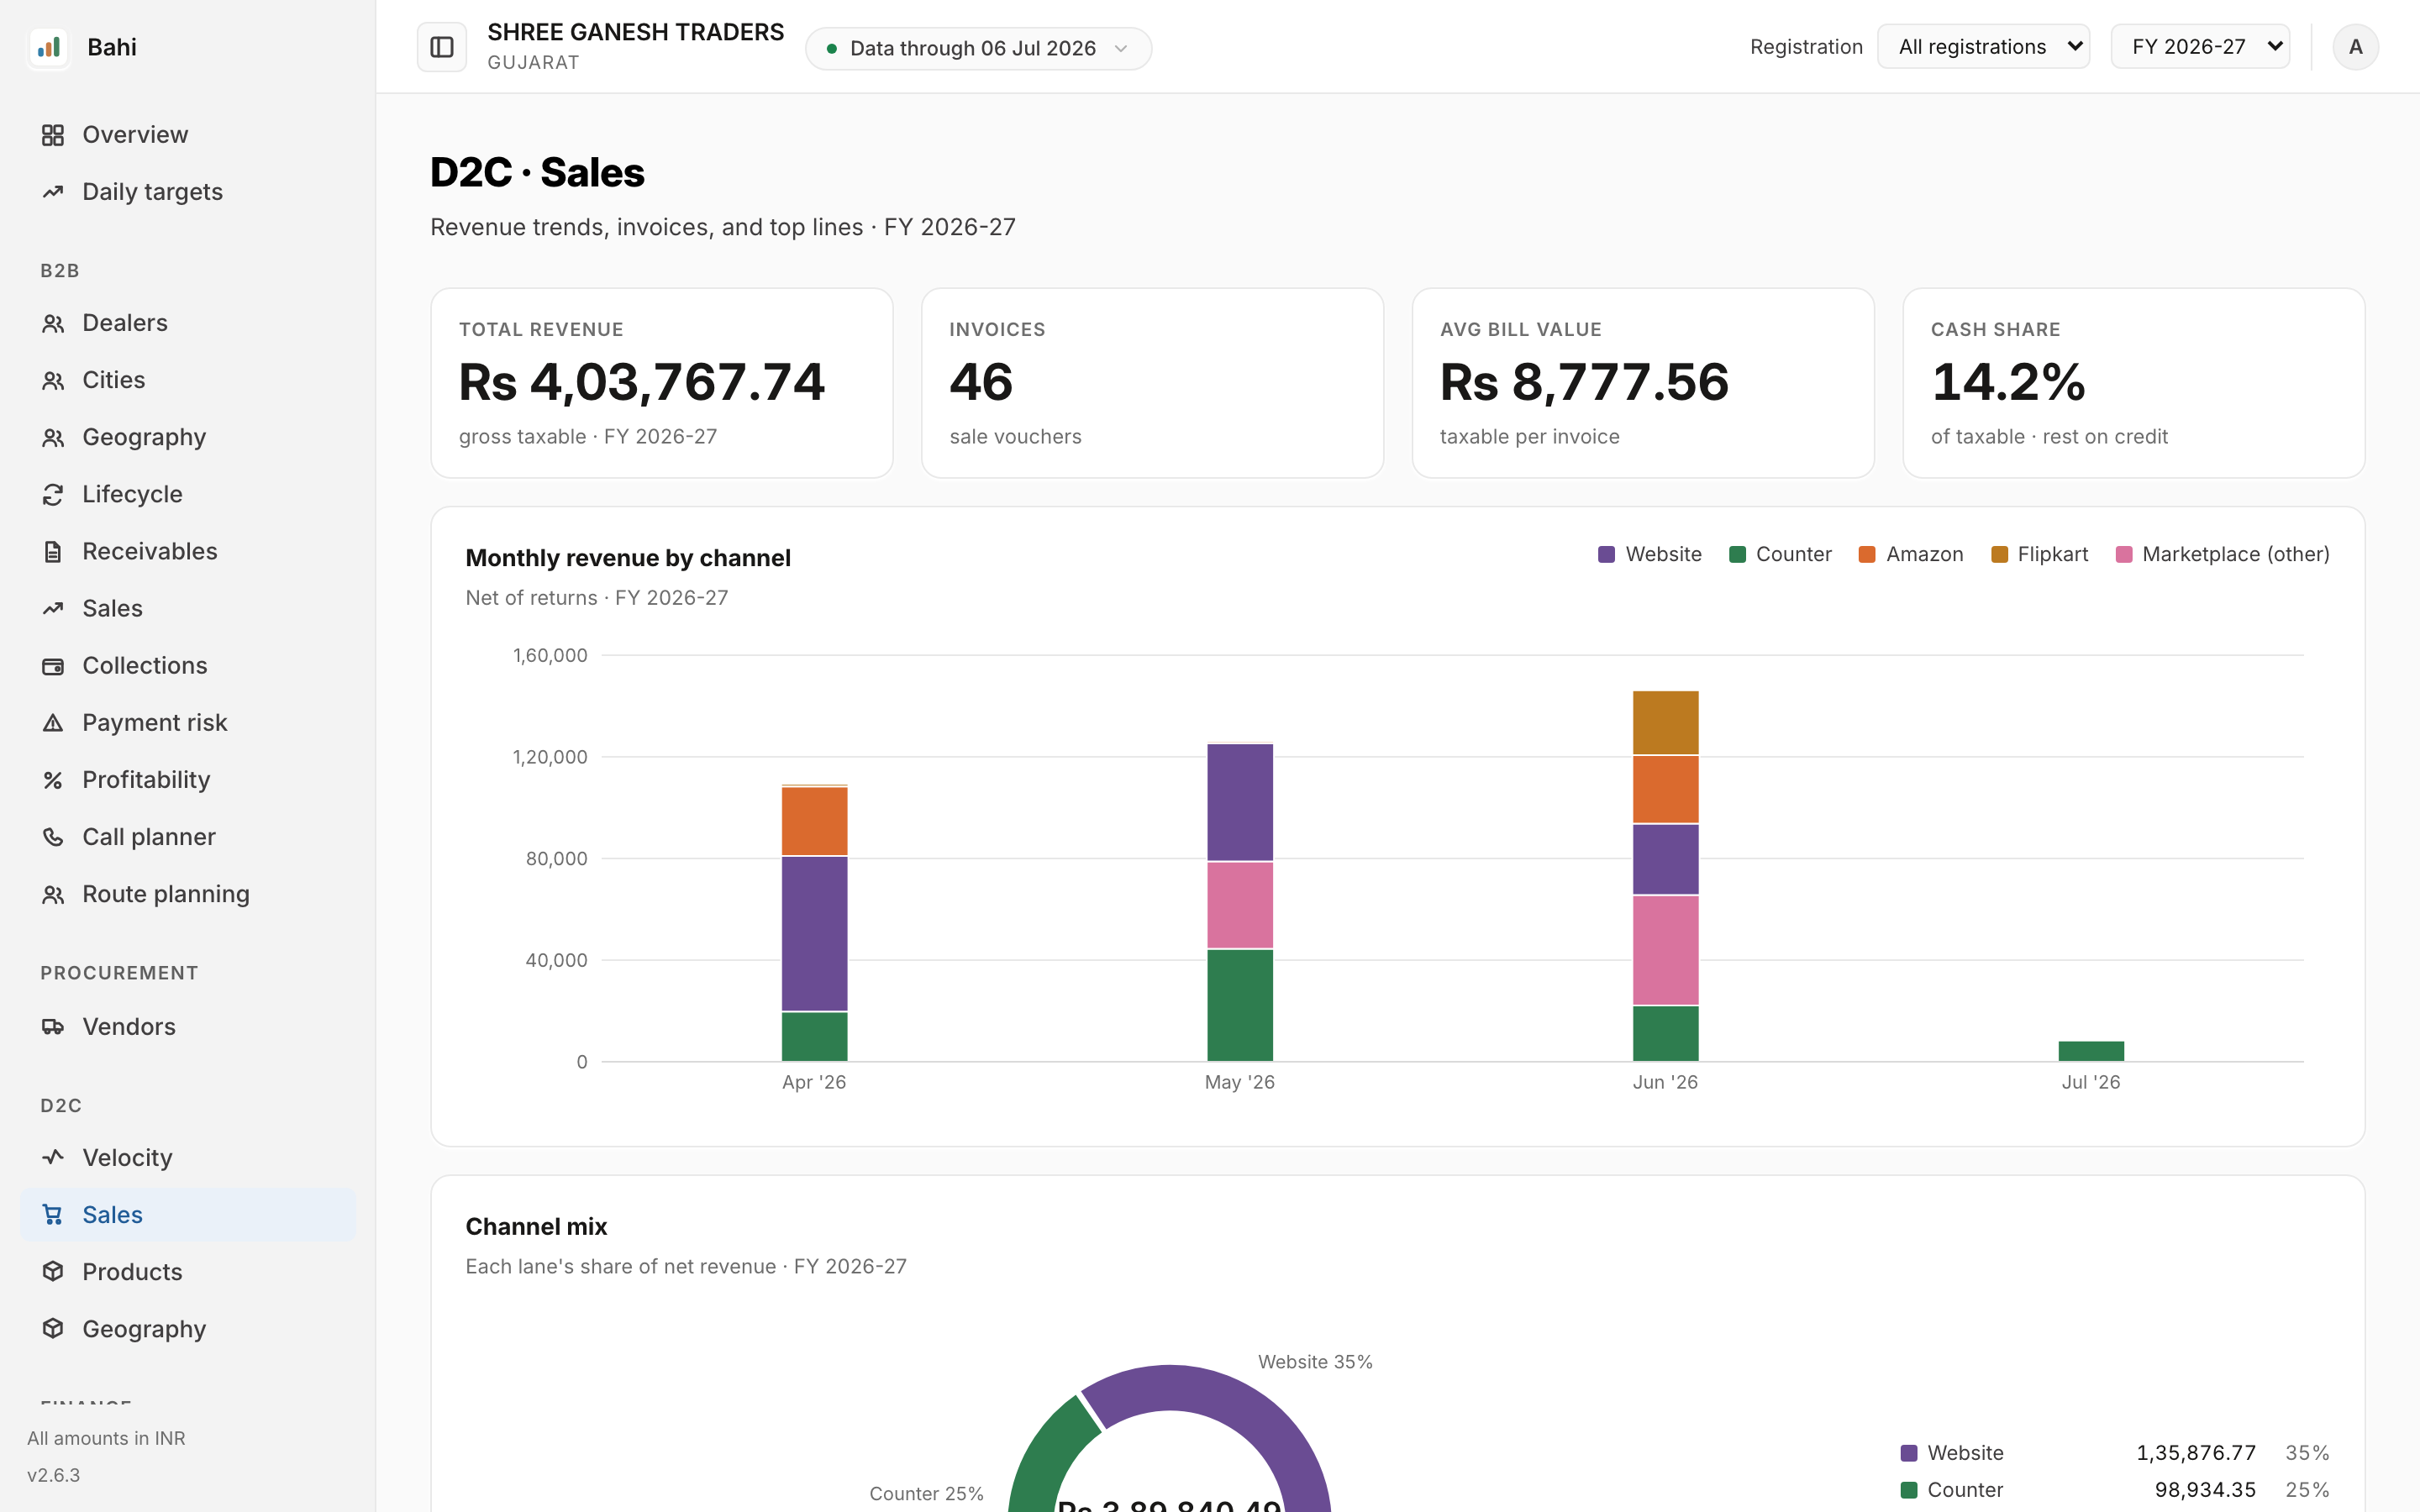Toggle Flipkart series in chart legend
Image resolution: width=2420 pixels, height=1512 pixels.
coord(2040,554)
